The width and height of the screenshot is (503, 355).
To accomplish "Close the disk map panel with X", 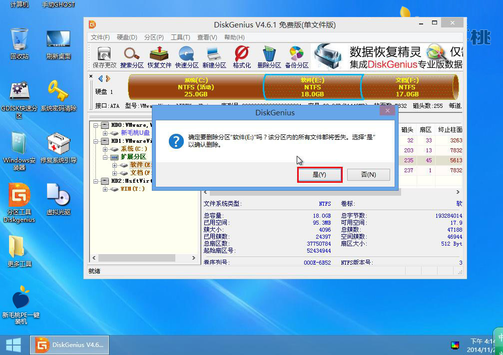I will 91,76.
